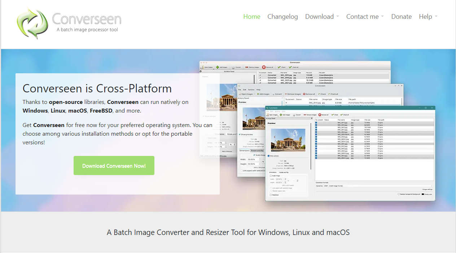Open the Donate page
Screen dimensions: 456x253
click(x=402, y=17)
